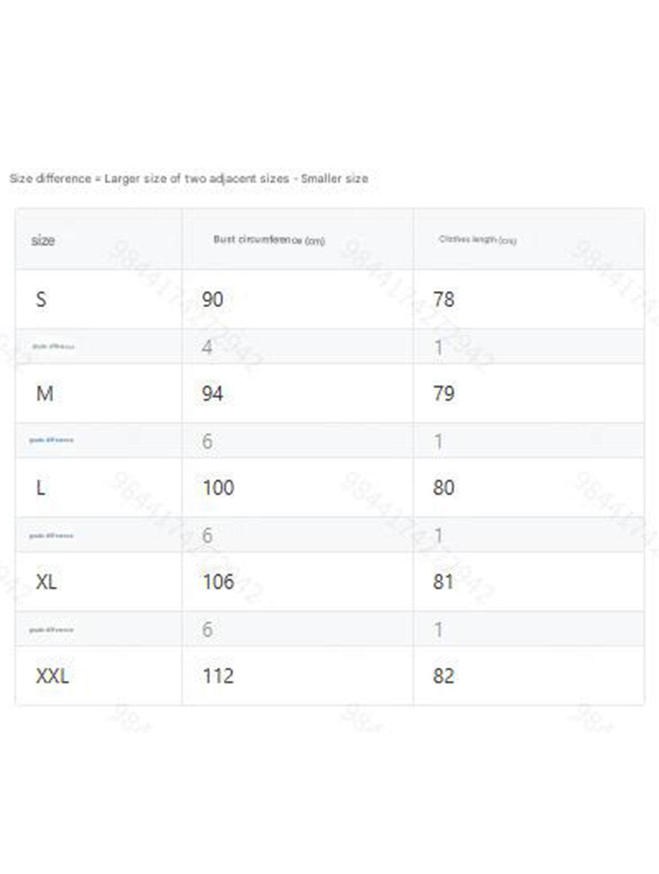Click the size difference formula note

pos(189,179)
